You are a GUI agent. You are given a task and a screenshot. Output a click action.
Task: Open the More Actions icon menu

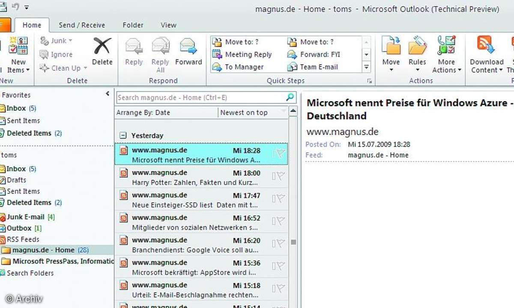(x=446, y=46)
